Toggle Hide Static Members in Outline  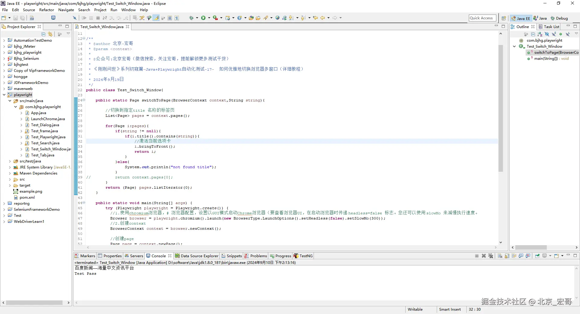[x=554, y=34]
